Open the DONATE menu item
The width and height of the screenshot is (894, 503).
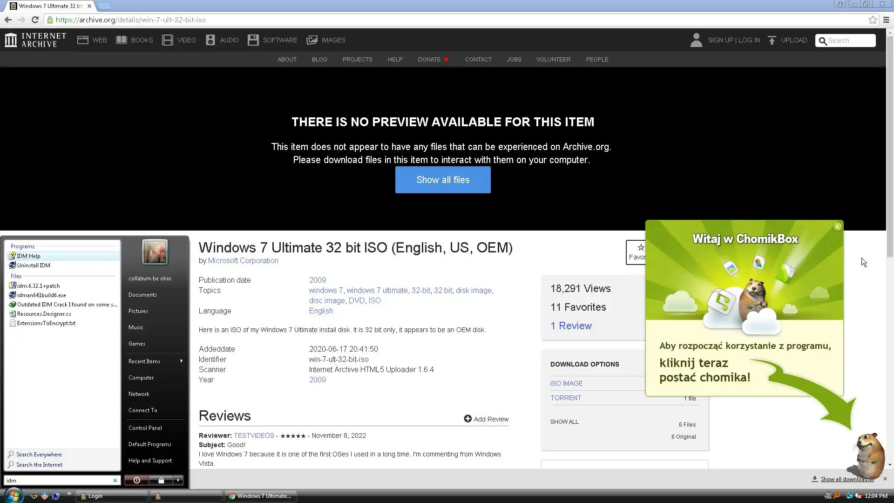coord(429,59)
